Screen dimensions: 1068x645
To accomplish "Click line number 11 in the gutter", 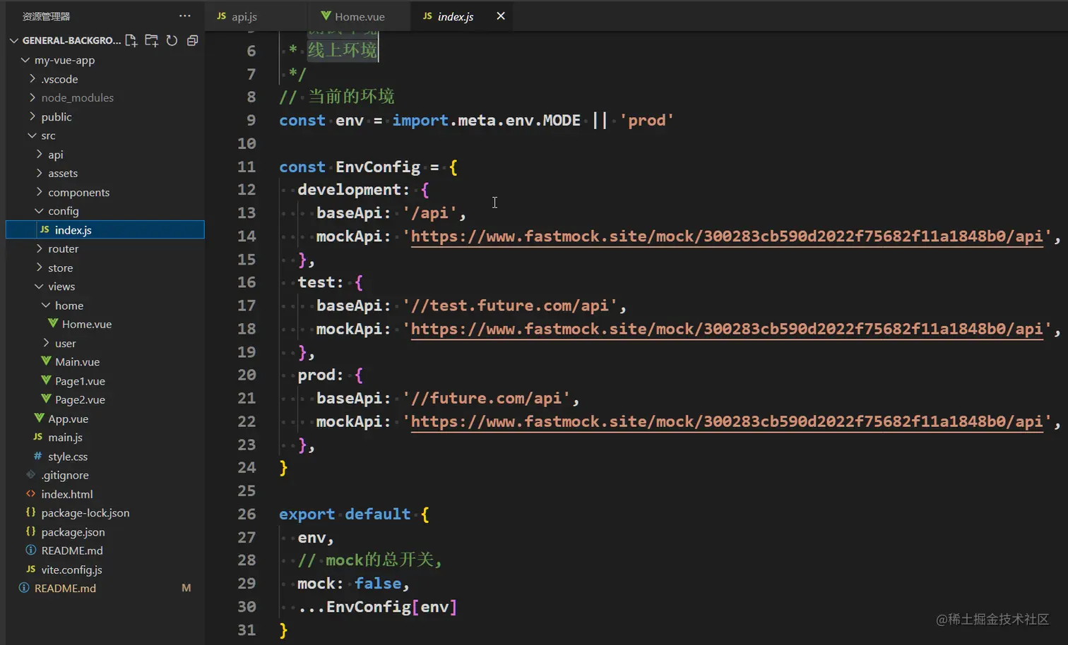I will [x=247, y=167].
